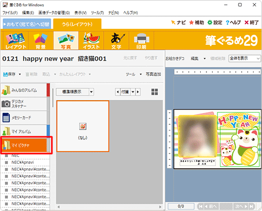Screen dimensions: 262x211
Task: Click the 補助 star icon
Action: point(196,22)
